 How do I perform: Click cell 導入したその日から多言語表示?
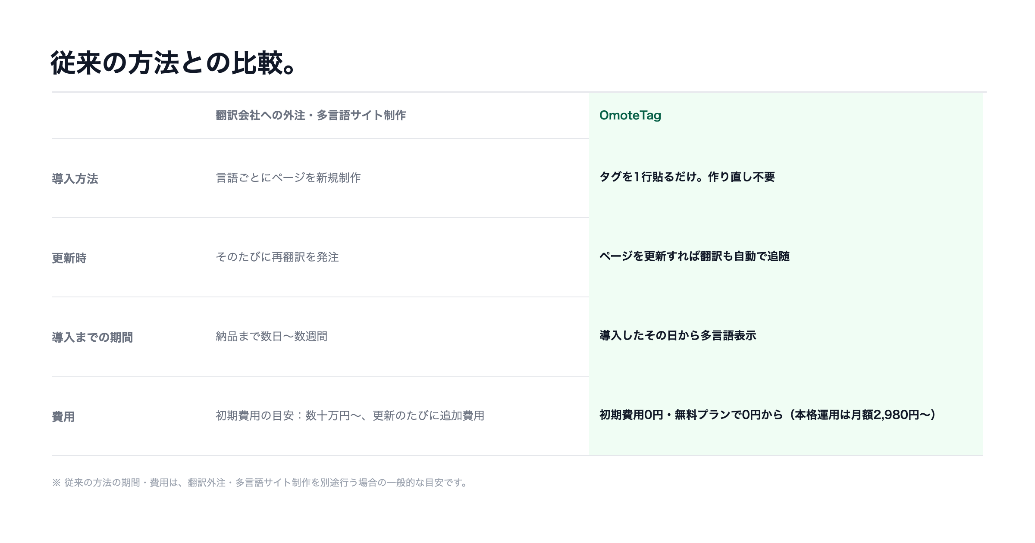pyautogui.click(x=677, y=335)
